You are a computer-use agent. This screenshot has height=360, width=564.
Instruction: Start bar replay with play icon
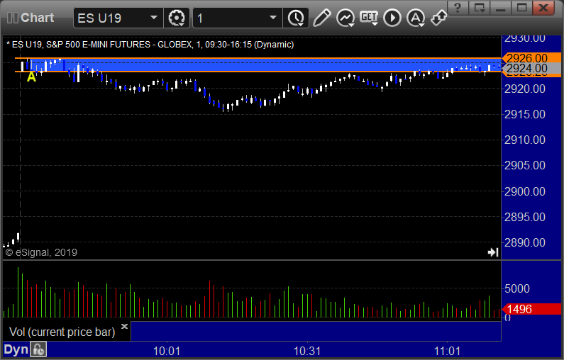coord(392,18)
